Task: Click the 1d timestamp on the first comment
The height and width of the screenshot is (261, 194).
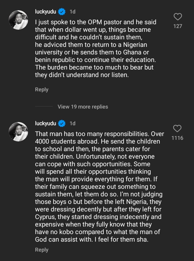Action: point(72,12)
